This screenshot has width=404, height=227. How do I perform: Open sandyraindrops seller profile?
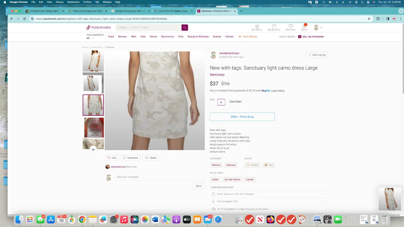coord(229,53)
